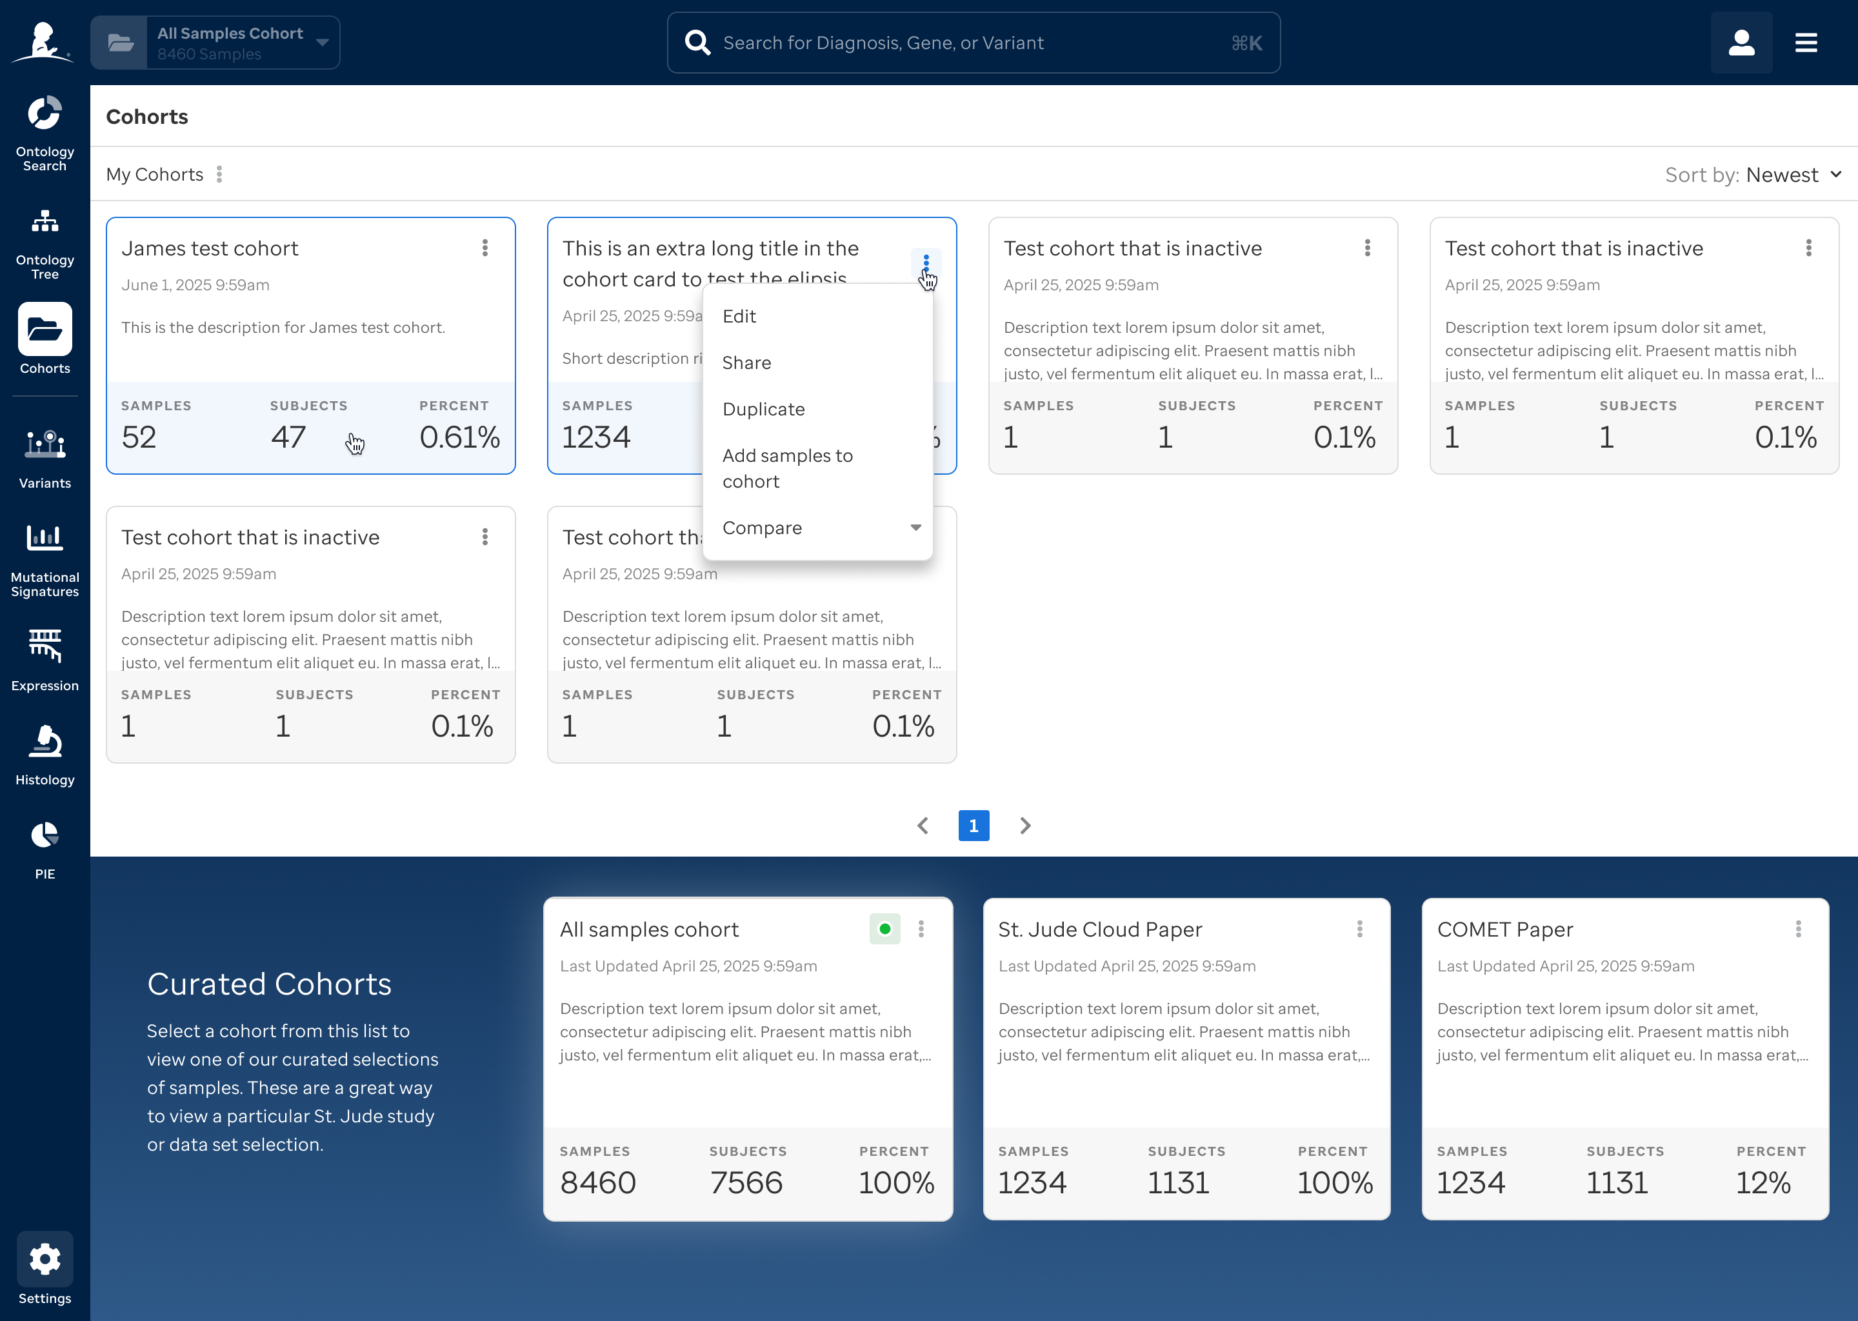
Task: Open Settings from the bottom sidebar
Action: pyautogui.click(x=45, y=1258)
